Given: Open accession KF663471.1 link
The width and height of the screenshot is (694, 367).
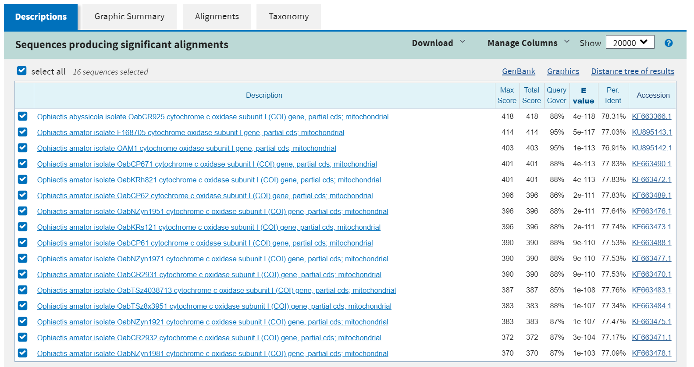Looking at the screenshot, I should tap(651, 337).
